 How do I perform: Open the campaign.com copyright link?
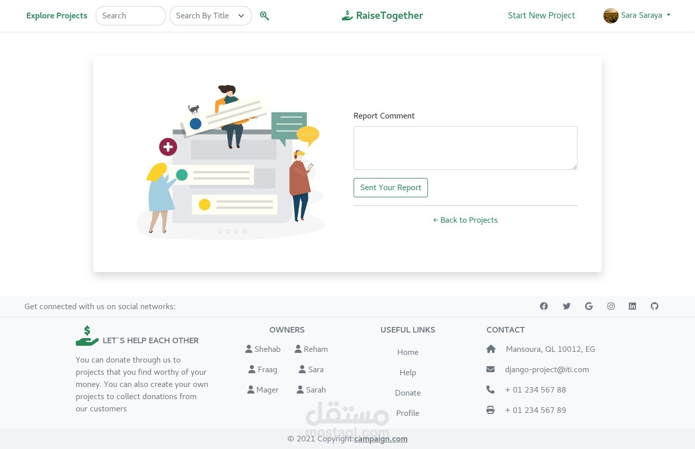click(381, 438)
